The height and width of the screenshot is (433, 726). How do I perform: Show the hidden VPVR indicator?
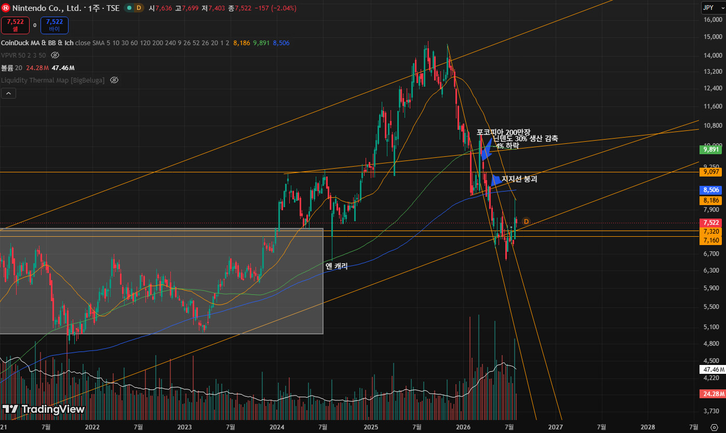55,55
